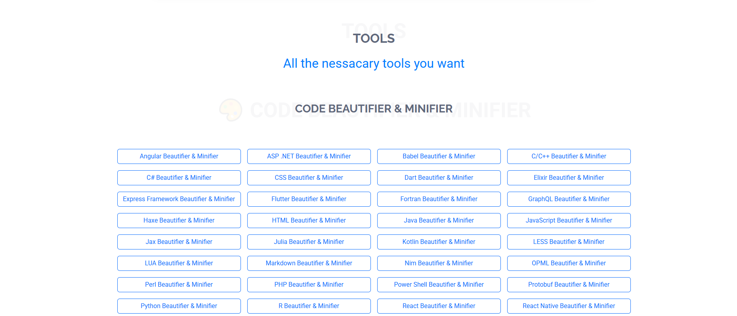Viewport: 737px width, 316px height.
Task: Open Elixir Beautifier & Minifier
Action: (x=569, y=178)
